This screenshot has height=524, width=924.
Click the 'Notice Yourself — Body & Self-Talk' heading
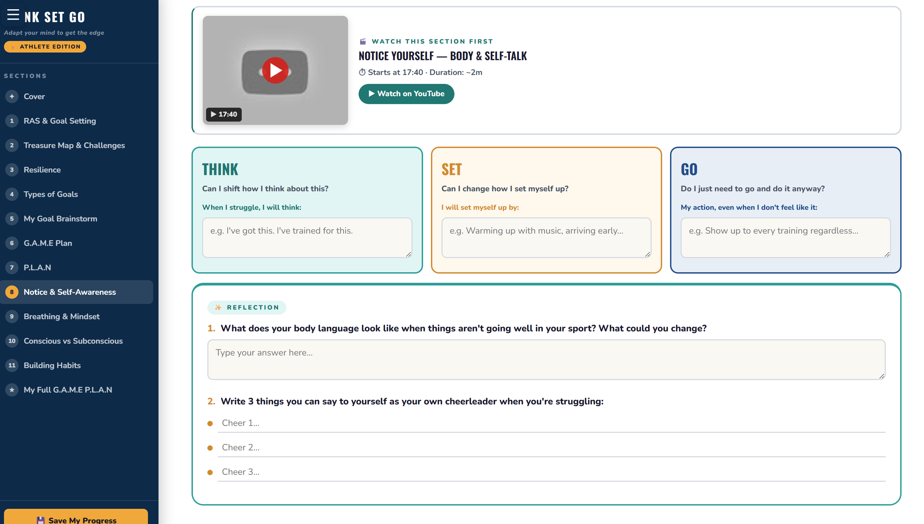(442, 56)
